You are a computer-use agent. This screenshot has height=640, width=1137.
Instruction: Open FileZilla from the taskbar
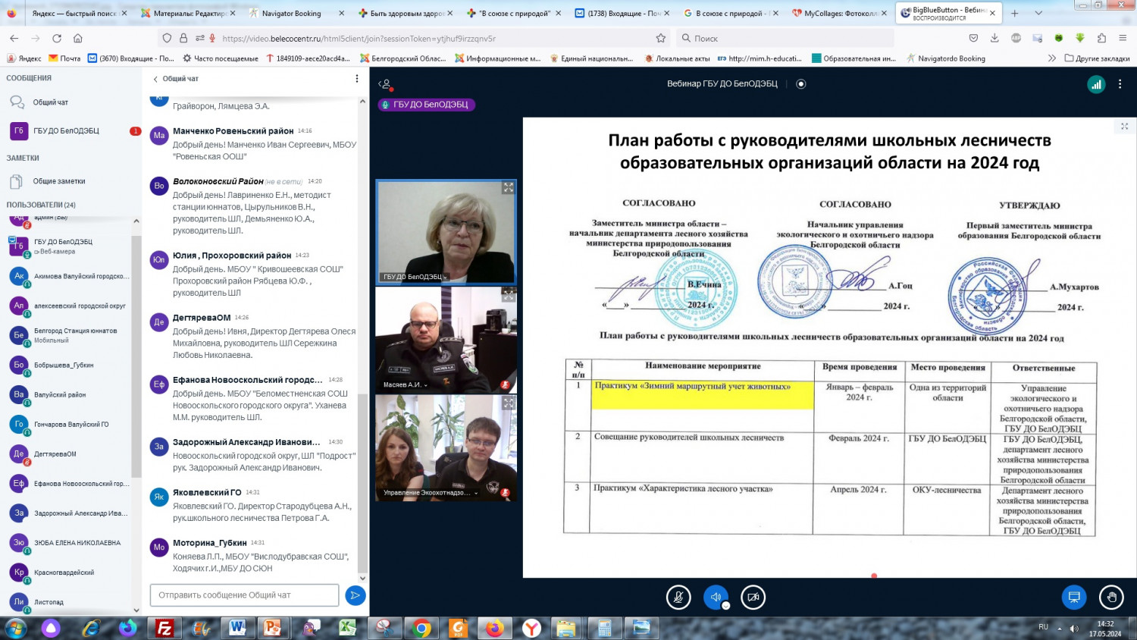pyautogui.click(x=164, y=628)
